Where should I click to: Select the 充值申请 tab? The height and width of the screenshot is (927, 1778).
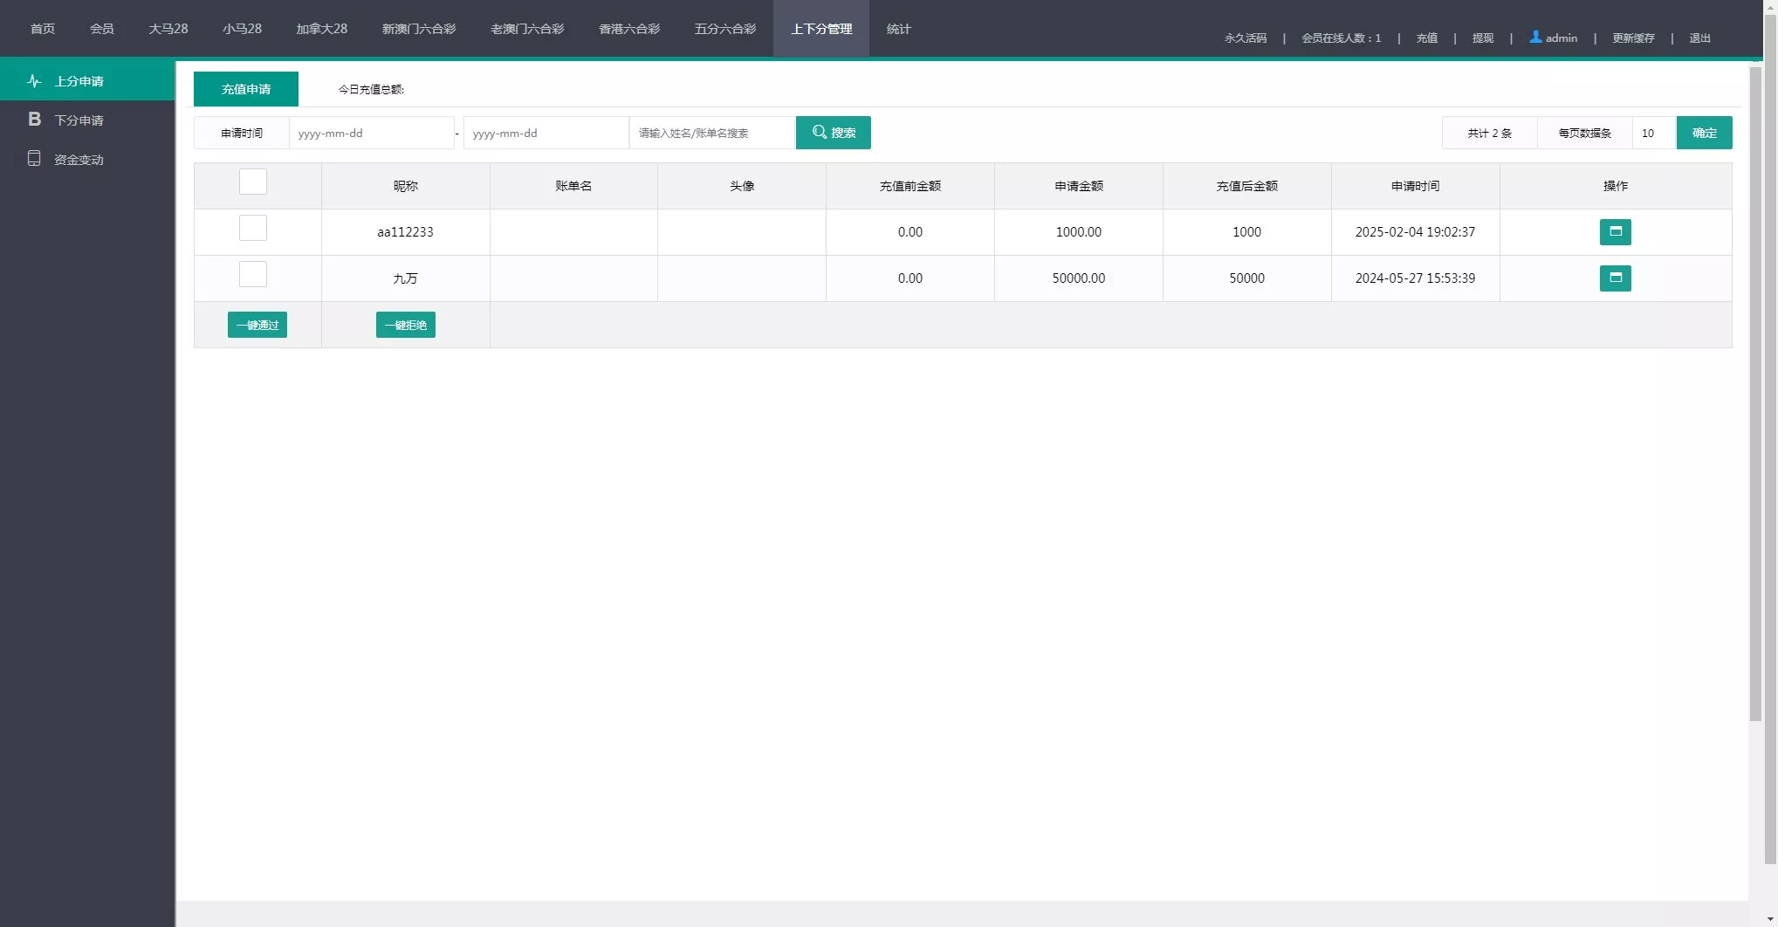coord(246,89)
